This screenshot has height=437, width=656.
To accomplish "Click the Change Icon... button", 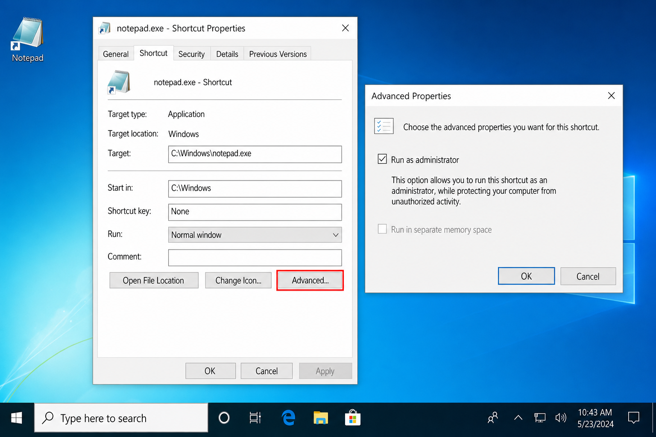I will tap(238, 280).
